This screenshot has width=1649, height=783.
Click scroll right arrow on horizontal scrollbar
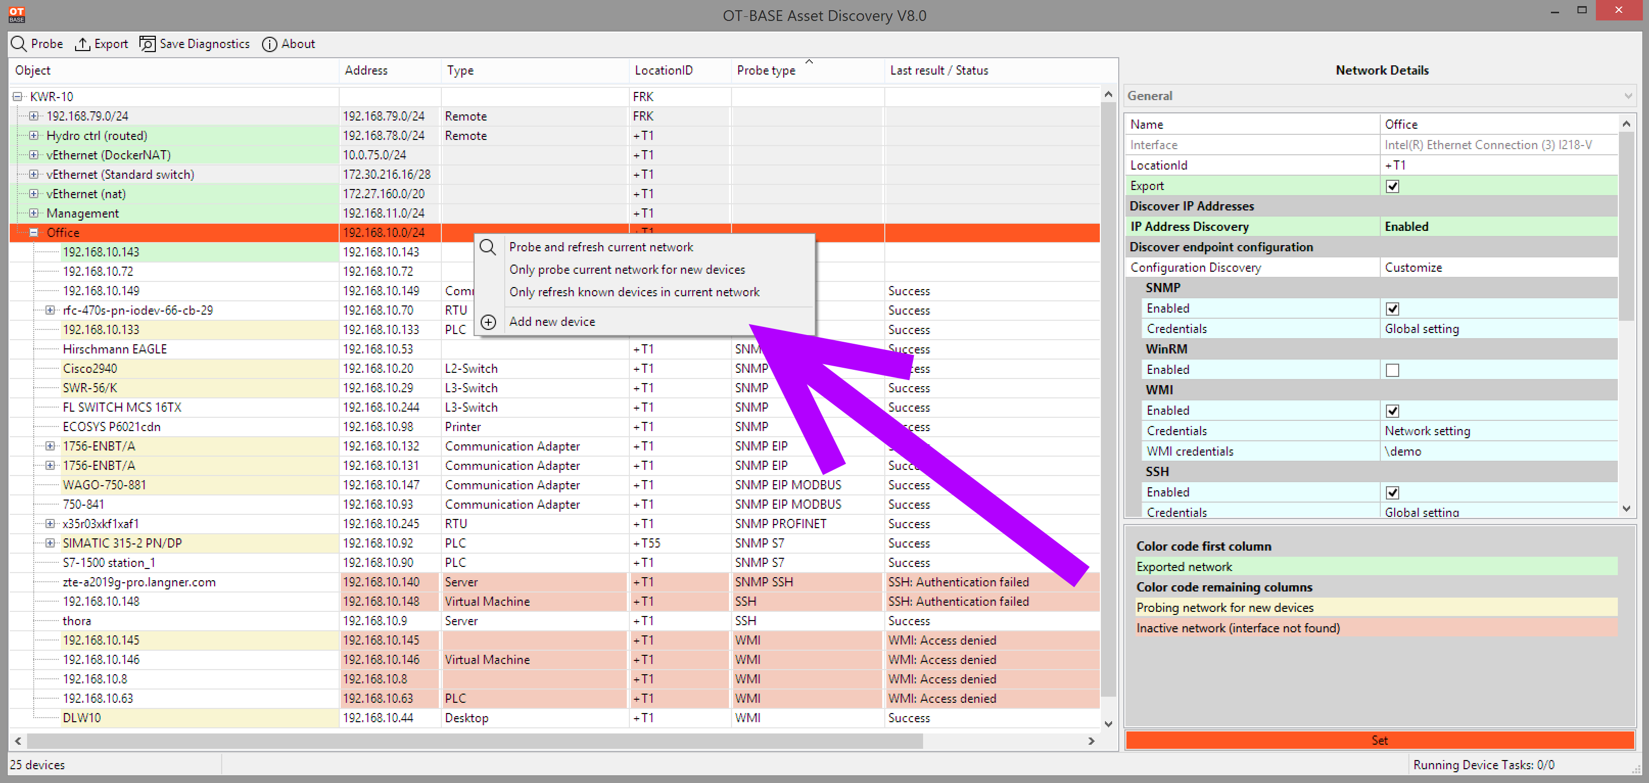[1092, 741]
